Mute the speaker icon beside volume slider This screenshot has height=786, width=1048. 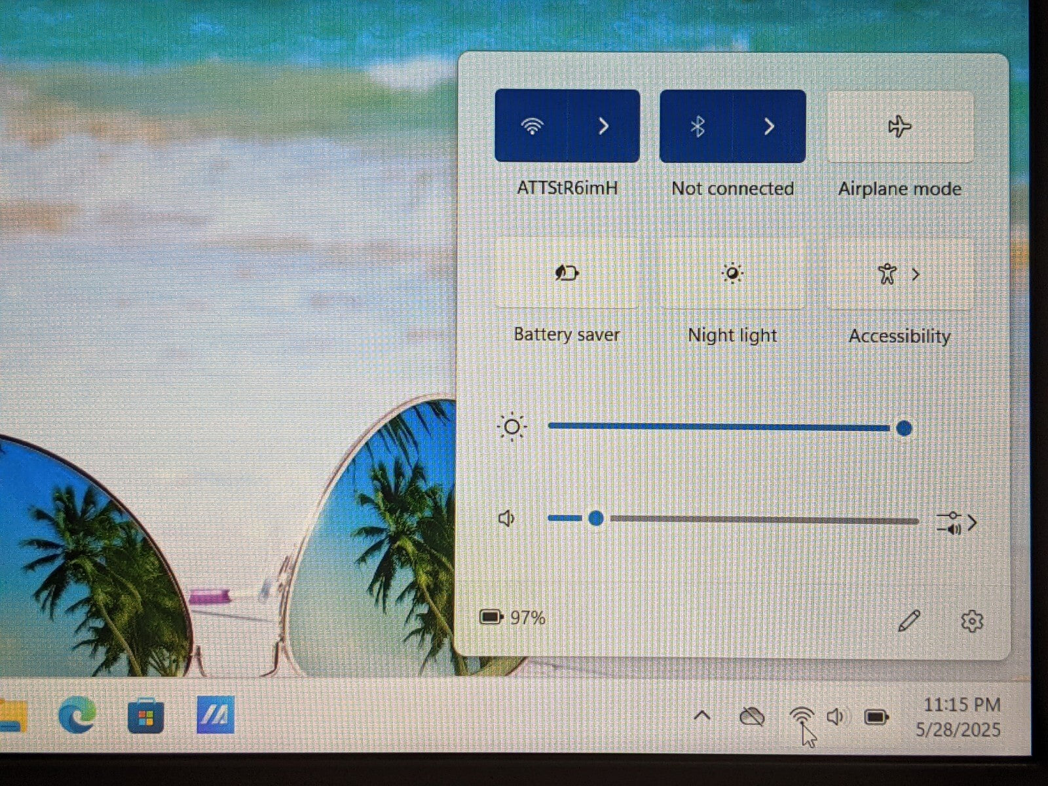[506, 519]
